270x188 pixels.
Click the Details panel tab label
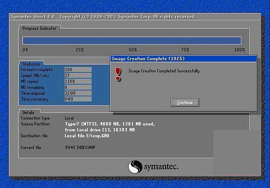[28, 113]
